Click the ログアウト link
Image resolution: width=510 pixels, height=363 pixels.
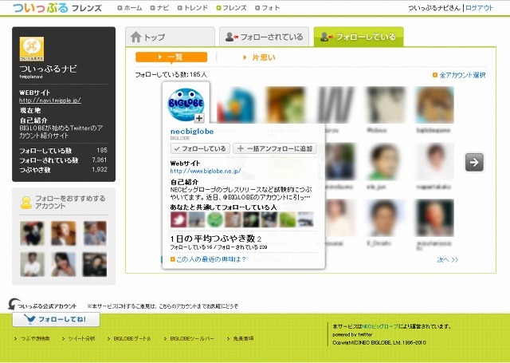tap(479, 8)
